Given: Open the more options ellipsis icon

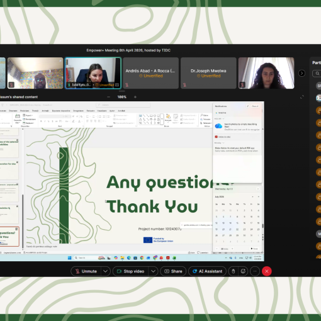Looking at the screenshot, I should (255, 271).
